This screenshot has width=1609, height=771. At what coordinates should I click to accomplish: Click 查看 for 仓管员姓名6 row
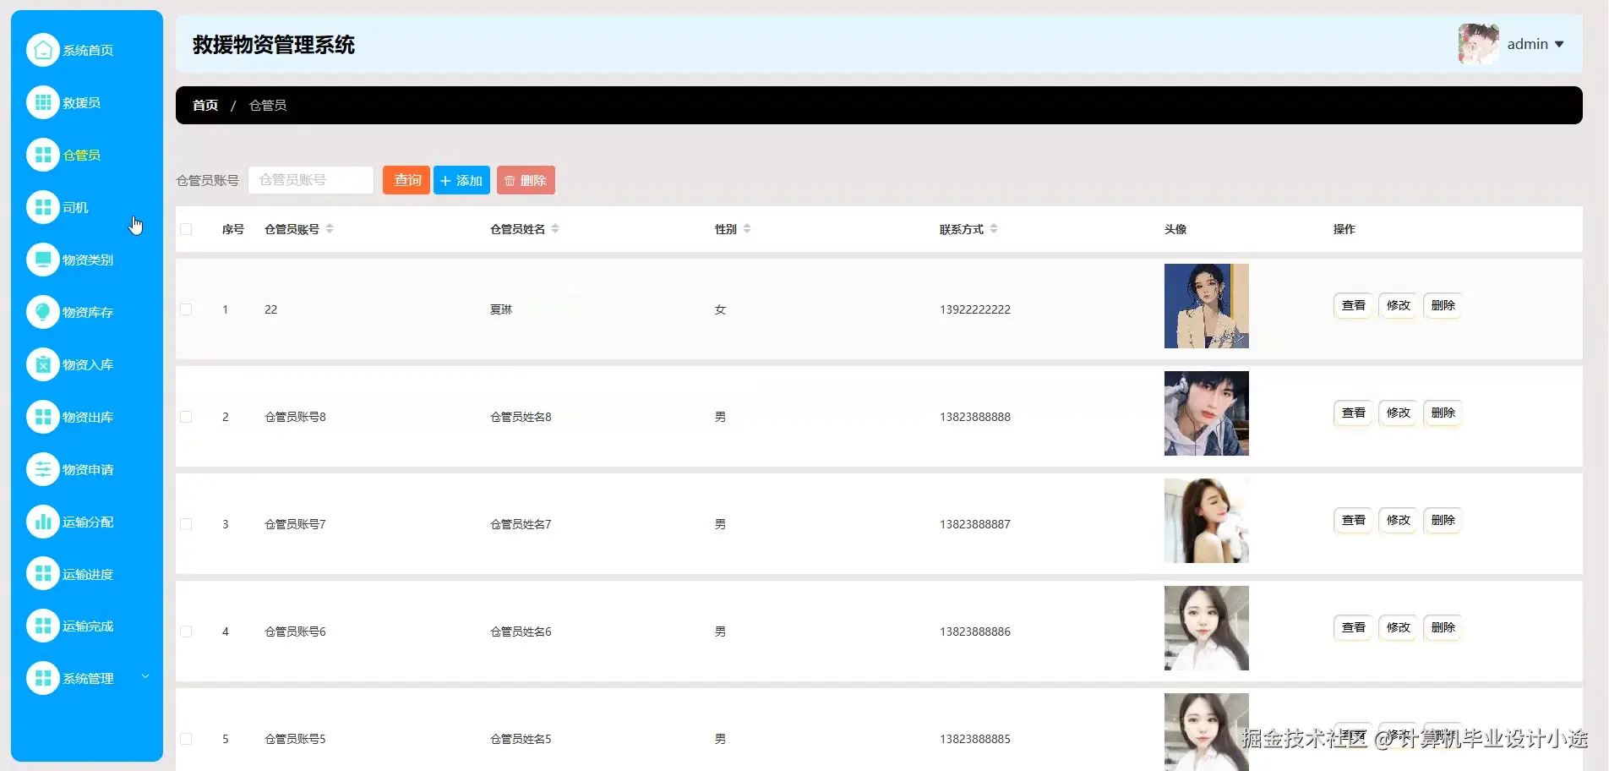coord(1354,627)
